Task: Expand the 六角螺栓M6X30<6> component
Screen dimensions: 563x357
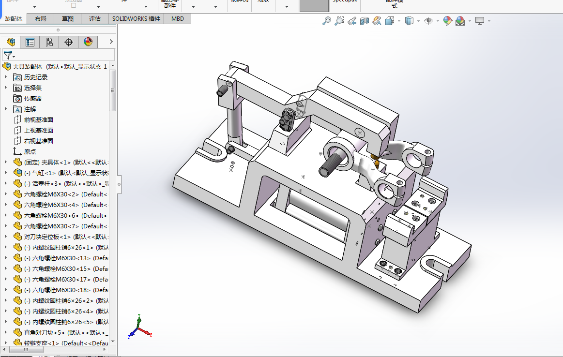Action: tap(5, 215)
